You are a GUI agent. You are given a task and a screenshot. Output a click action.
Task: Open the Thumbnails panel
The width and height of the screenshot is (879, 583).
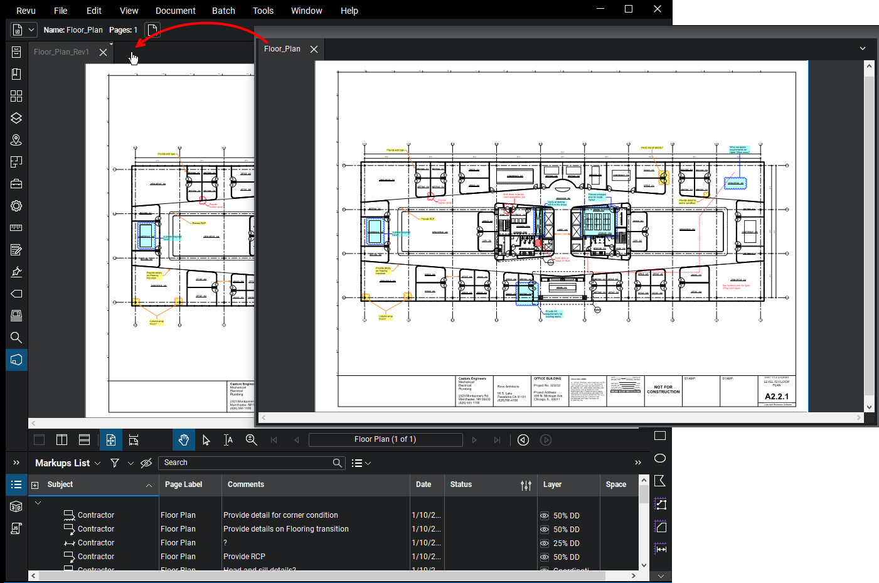click(x=16, y=96)
